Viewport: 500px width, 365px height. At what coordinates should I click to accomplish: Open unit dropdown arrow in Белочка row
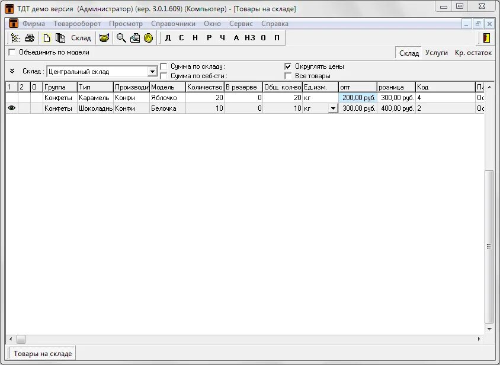pyautogui.click(x=333, y=108)
